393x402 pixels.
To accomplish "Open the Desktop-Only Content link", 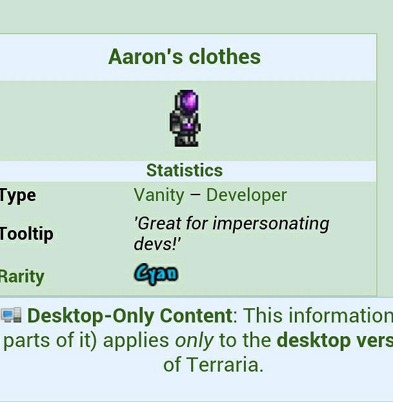I will 129,316.
